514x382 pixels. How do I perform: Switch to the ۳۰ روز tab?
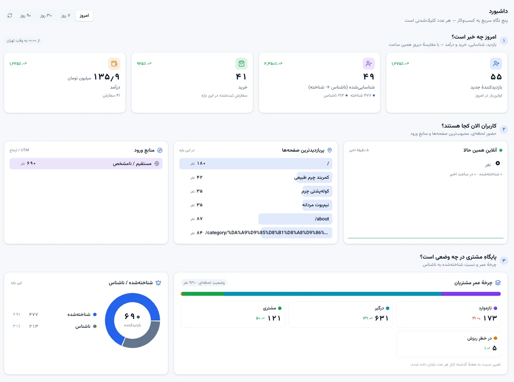point(46,16)
